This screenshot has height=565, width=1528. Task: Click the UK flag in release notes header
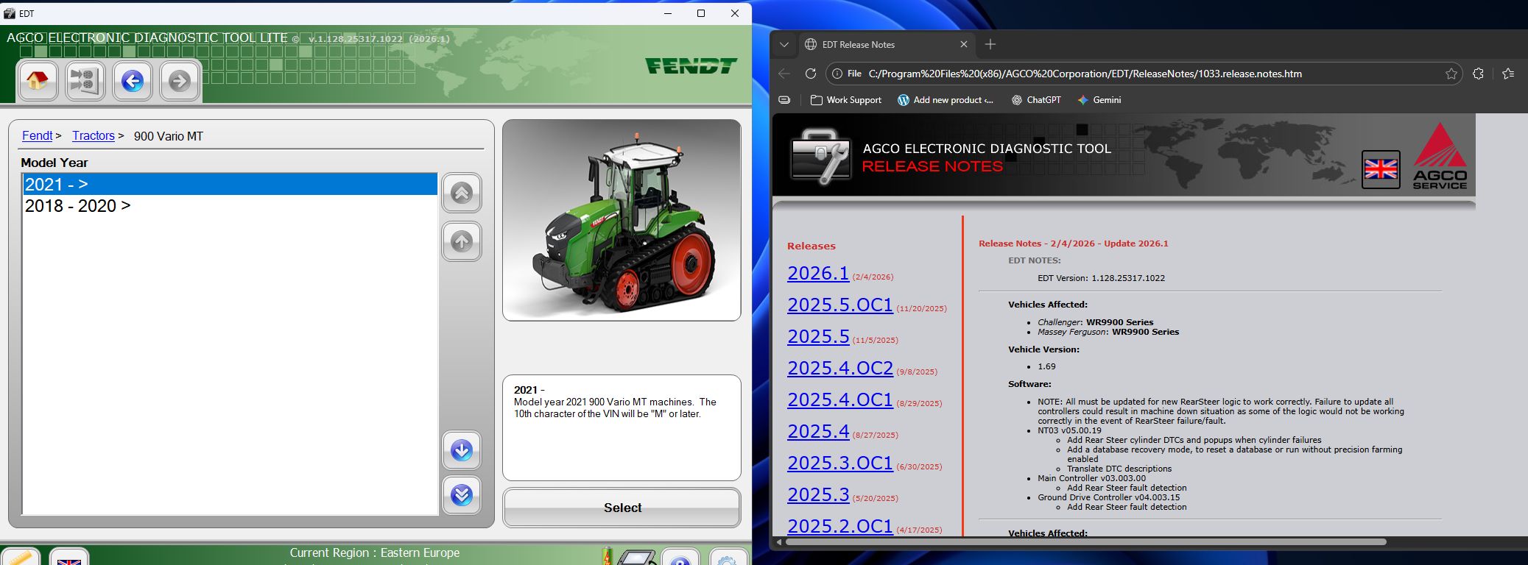tap(1381, 169)
